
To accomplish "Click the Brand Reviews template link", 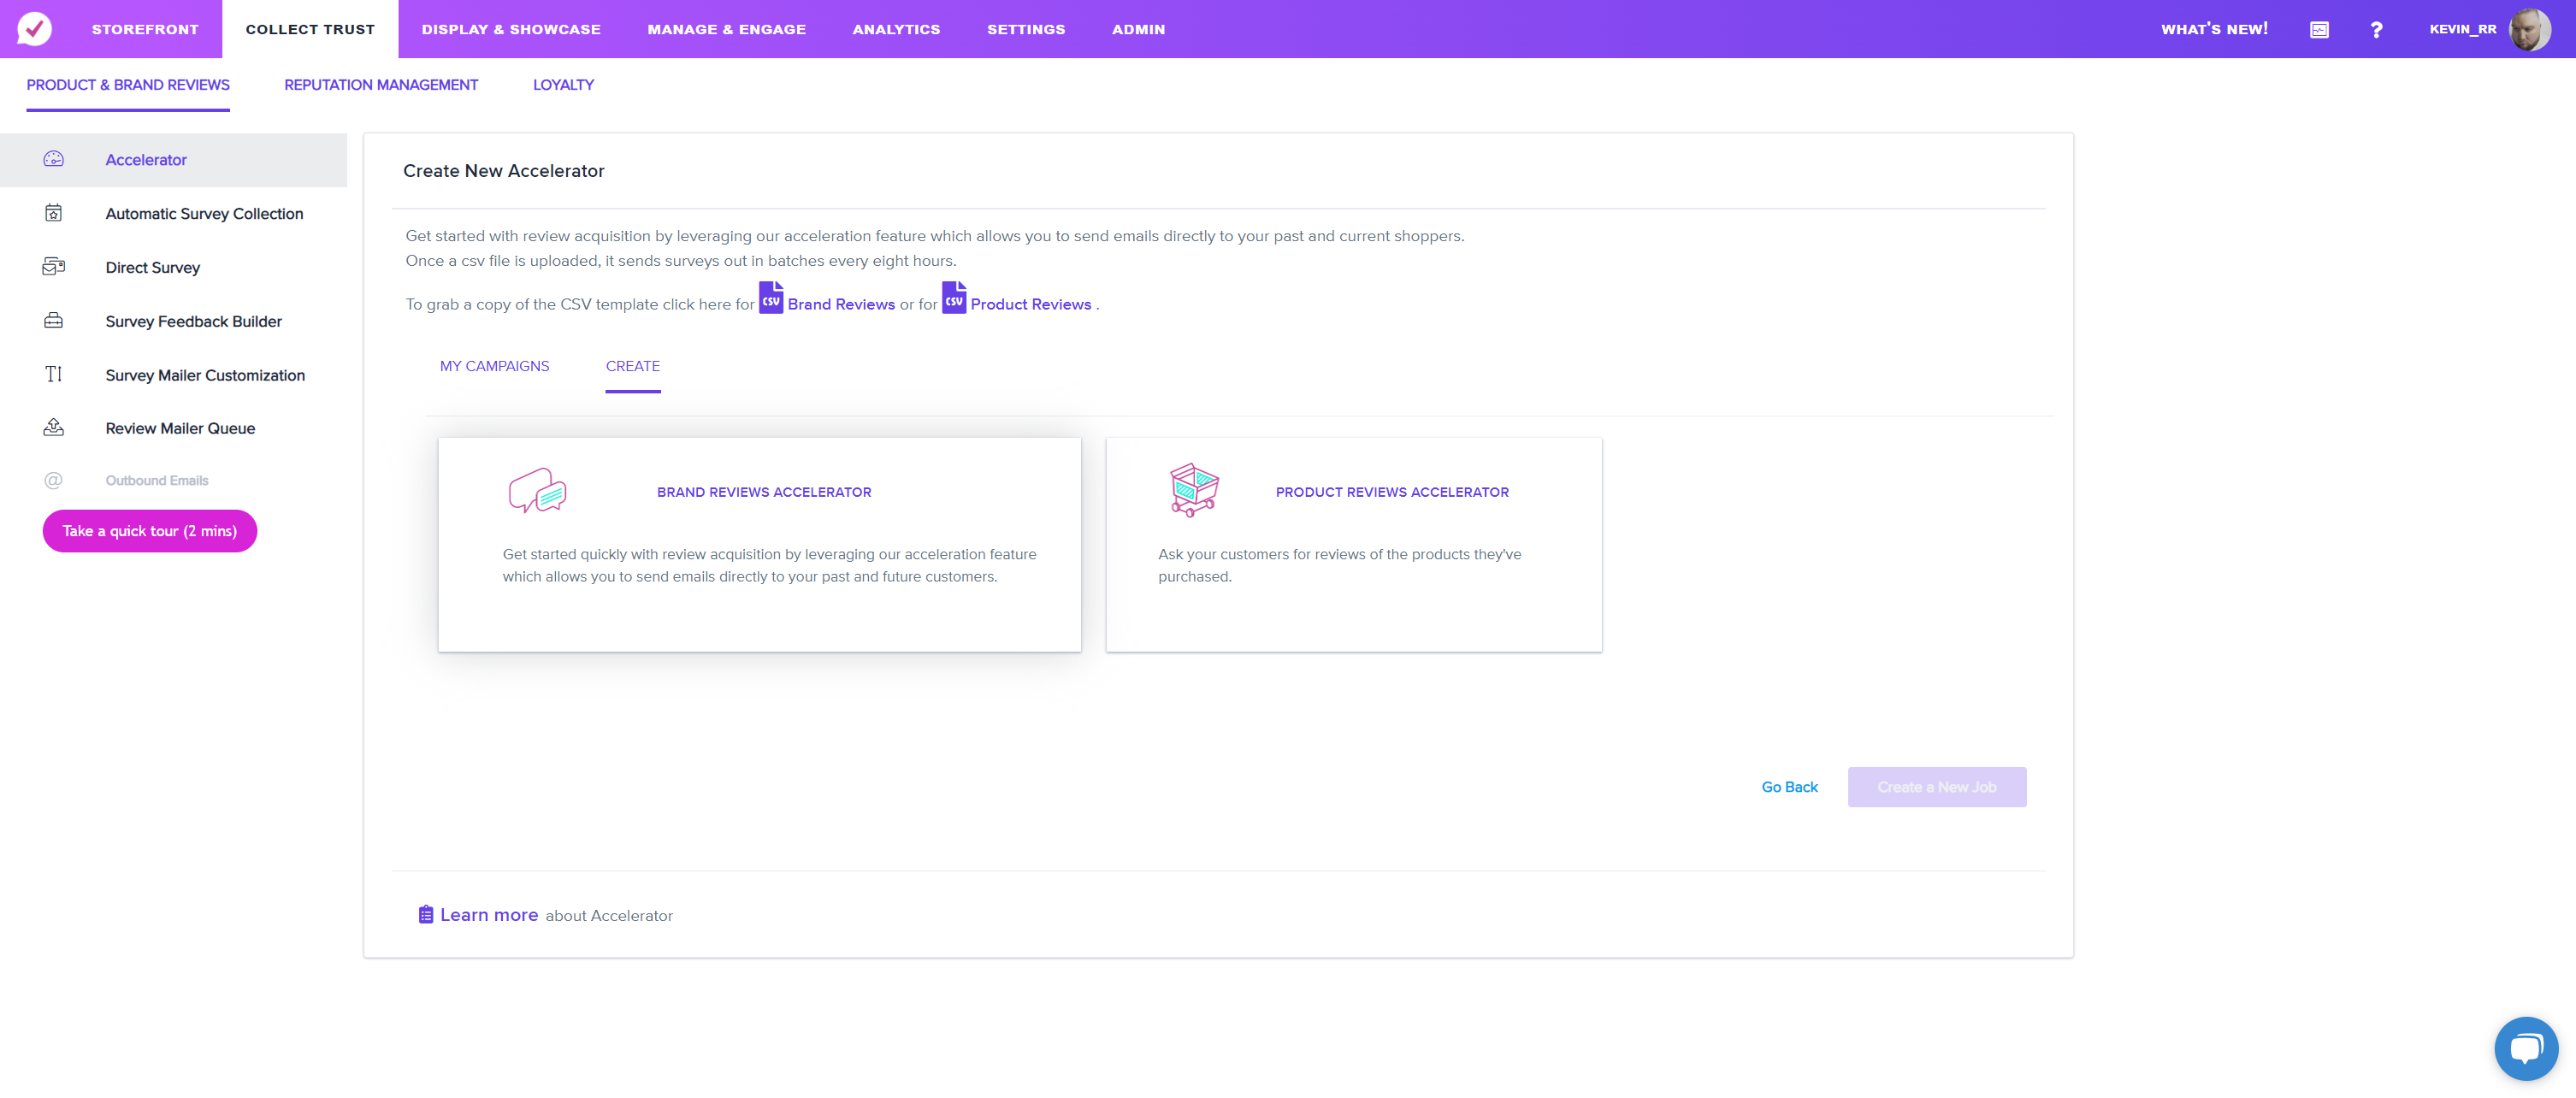I will [x=841, y=304].
